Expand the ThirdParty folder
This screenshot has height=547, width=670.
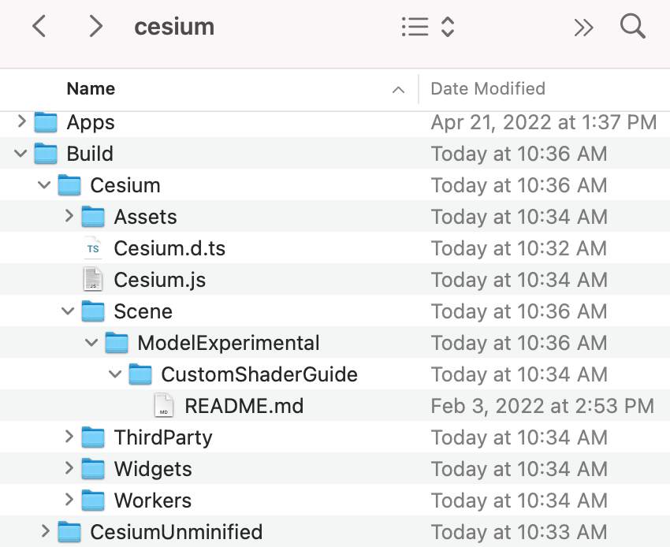click(x=68, y=437)
